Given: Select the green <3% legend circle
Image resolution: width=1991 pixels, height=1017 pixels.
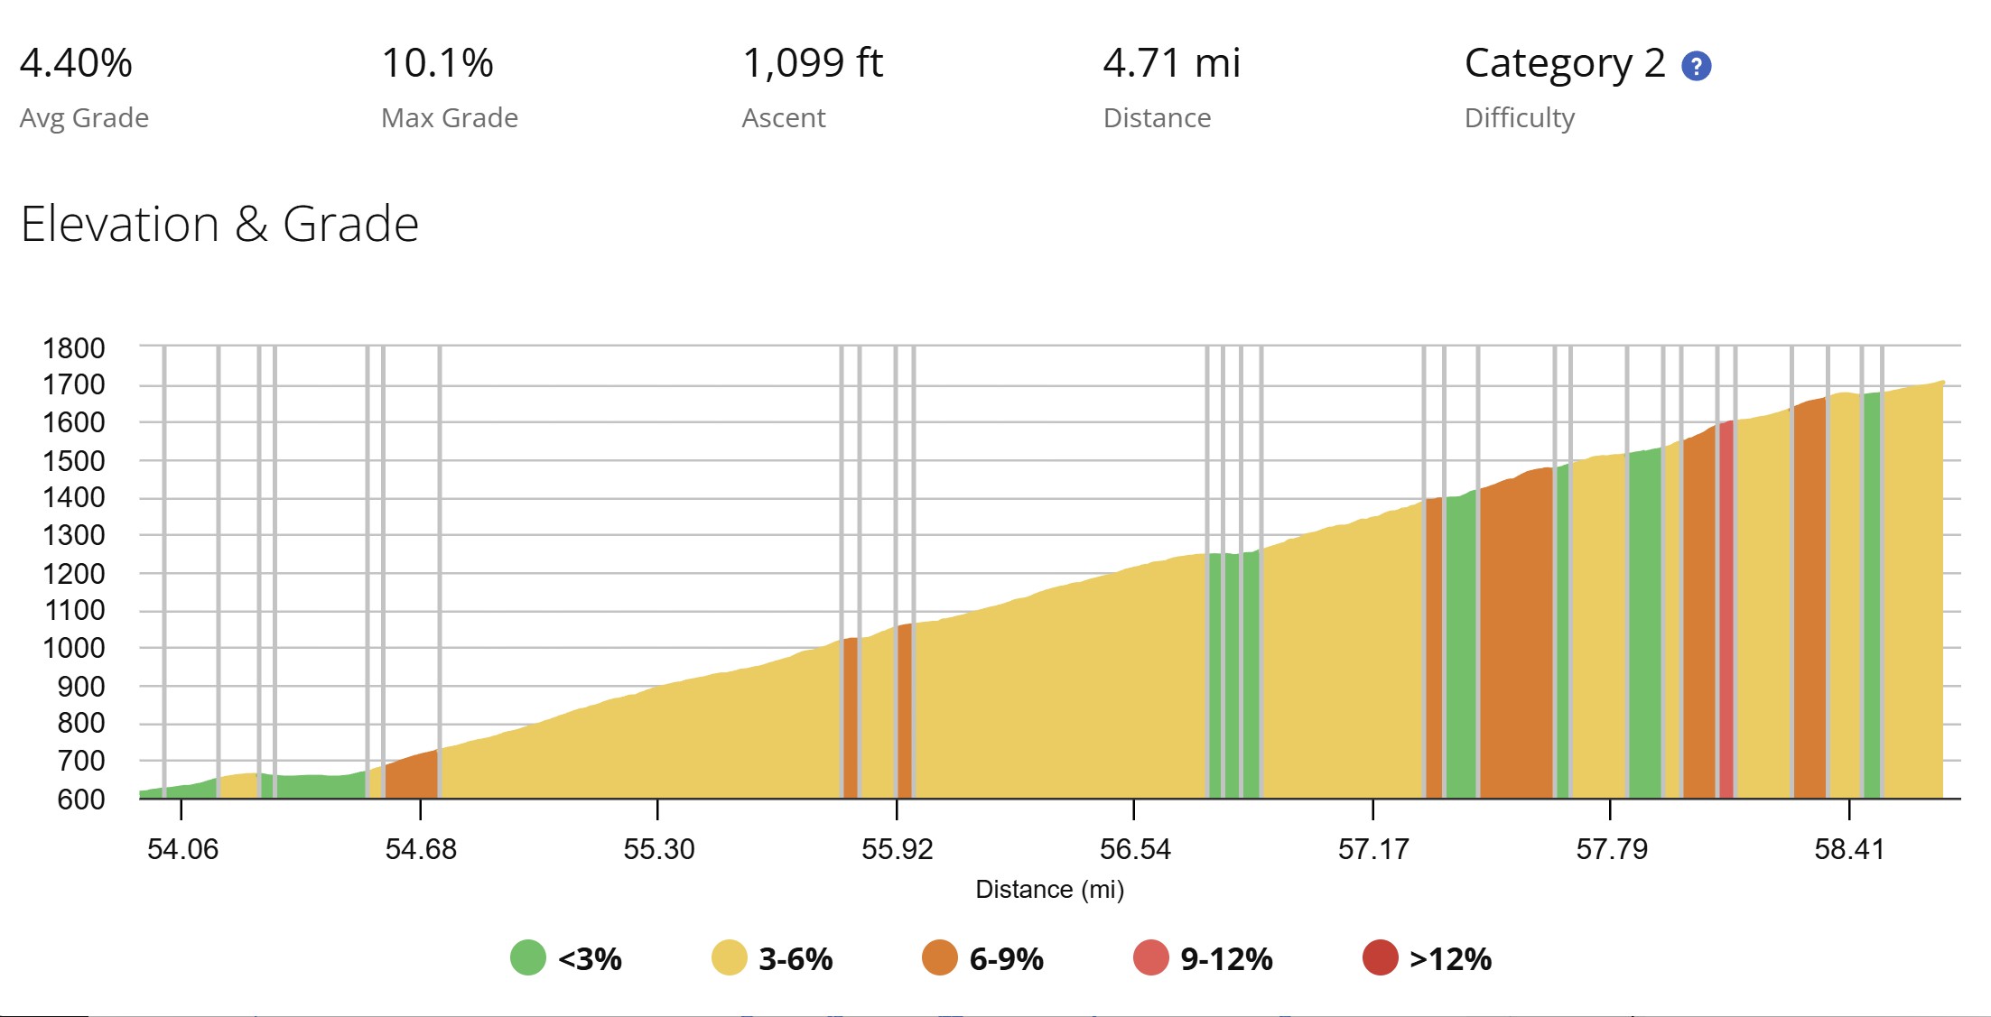Looking at the screenshot, I should pos(528,957).
